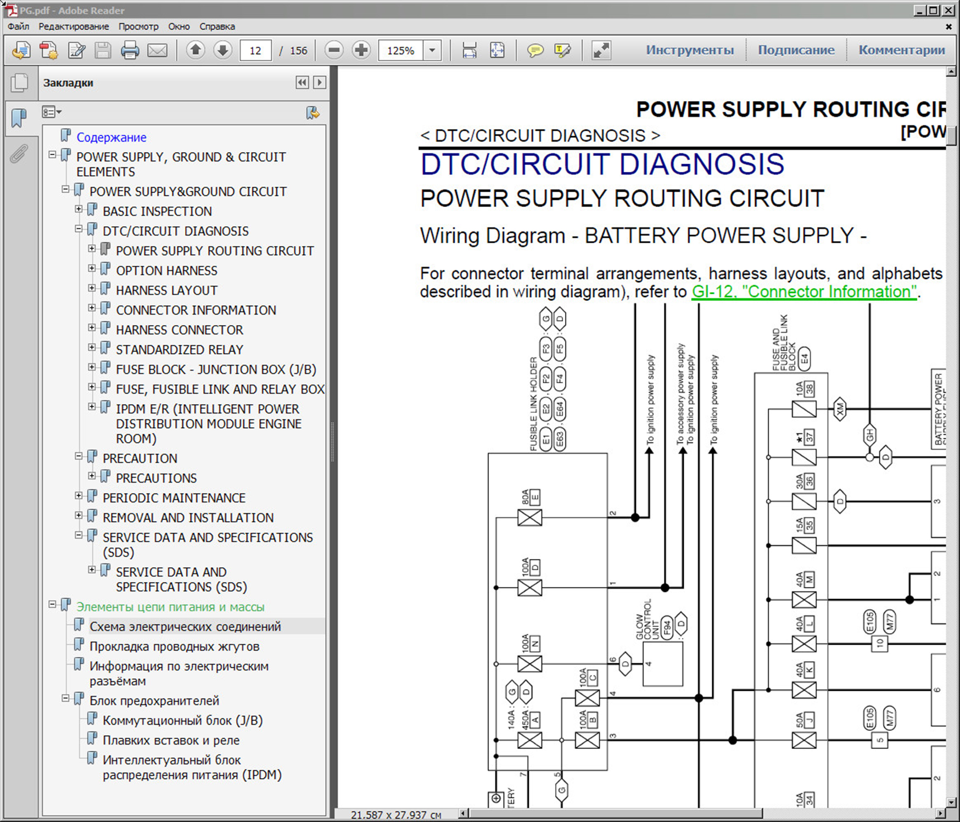Select the highlight text tool
This screenshot has width=960, height=822.
(x=563, y=51)
